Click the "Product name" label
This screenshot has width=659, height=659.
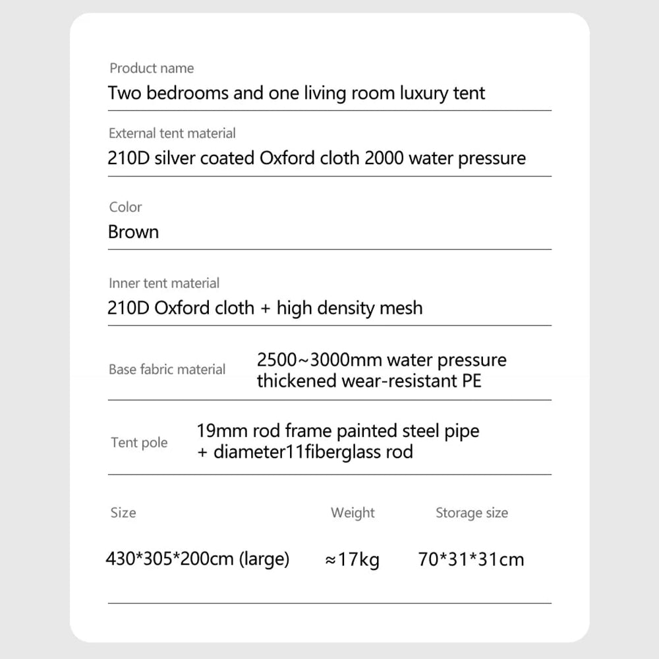(152, 68)
